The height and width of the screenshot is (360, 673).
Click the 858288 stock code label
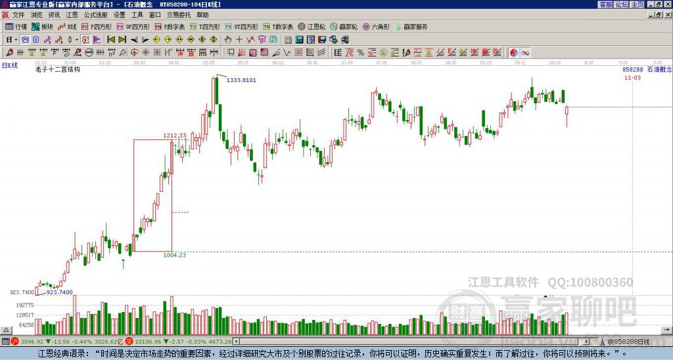(633, 69)
